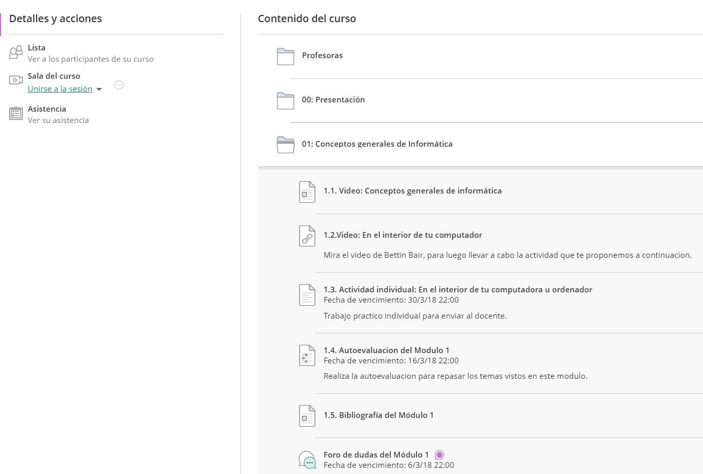The width and height of the screenshot is (703, 474).
Task: Click the Profesoras folder icon
Action: click(286, 56)
